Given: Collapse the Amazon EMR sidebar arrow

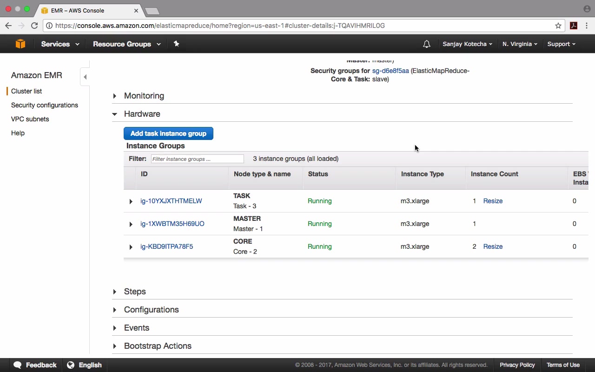Looking at the screenshot, I should (85, 77).
